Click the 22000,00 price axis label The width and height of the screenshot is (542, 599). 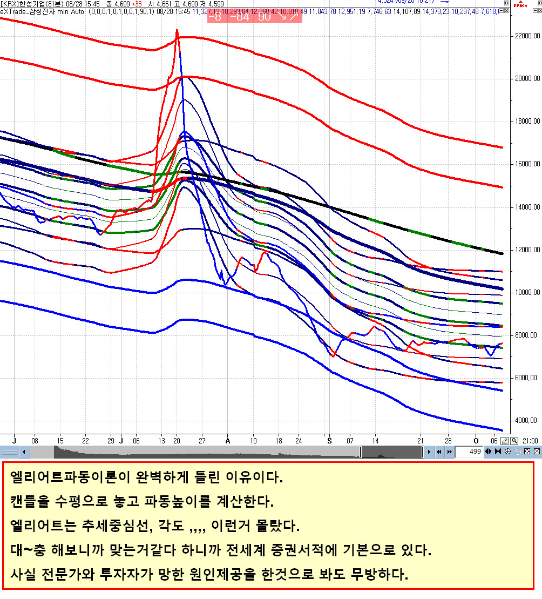(x=527, y=36)
